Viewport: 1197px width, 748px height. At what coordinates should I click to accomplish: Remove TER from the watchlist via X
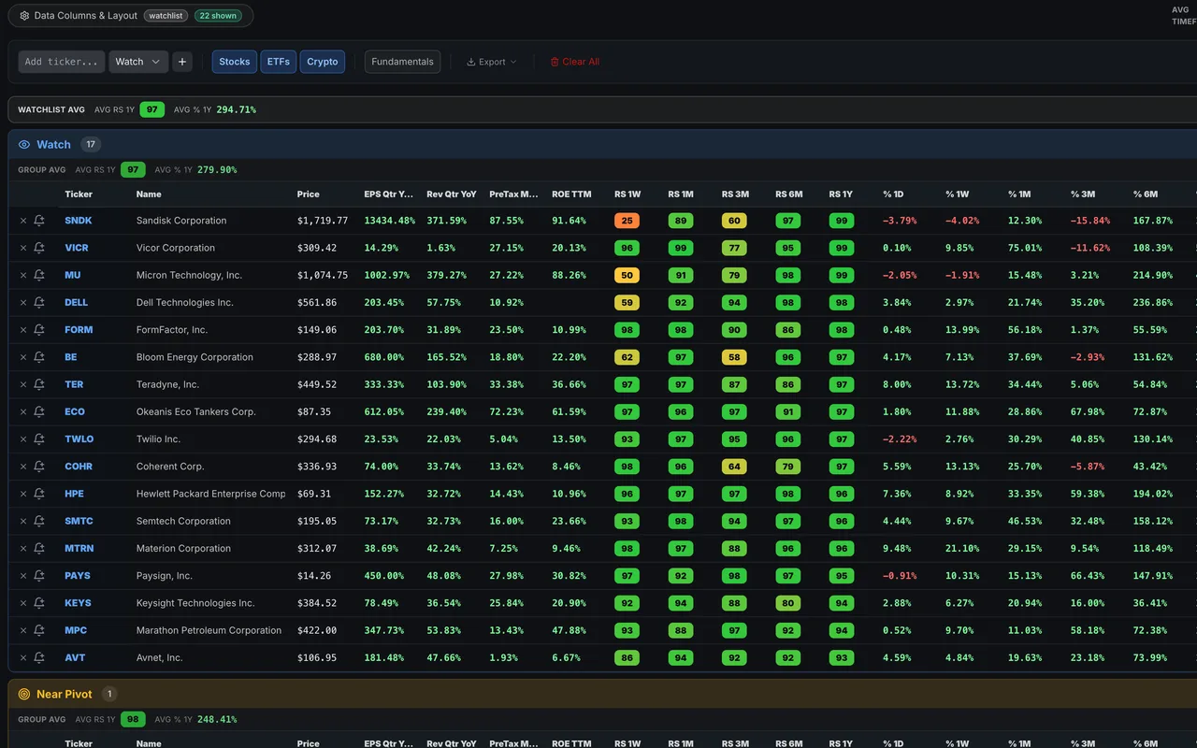tap(23, 384)
